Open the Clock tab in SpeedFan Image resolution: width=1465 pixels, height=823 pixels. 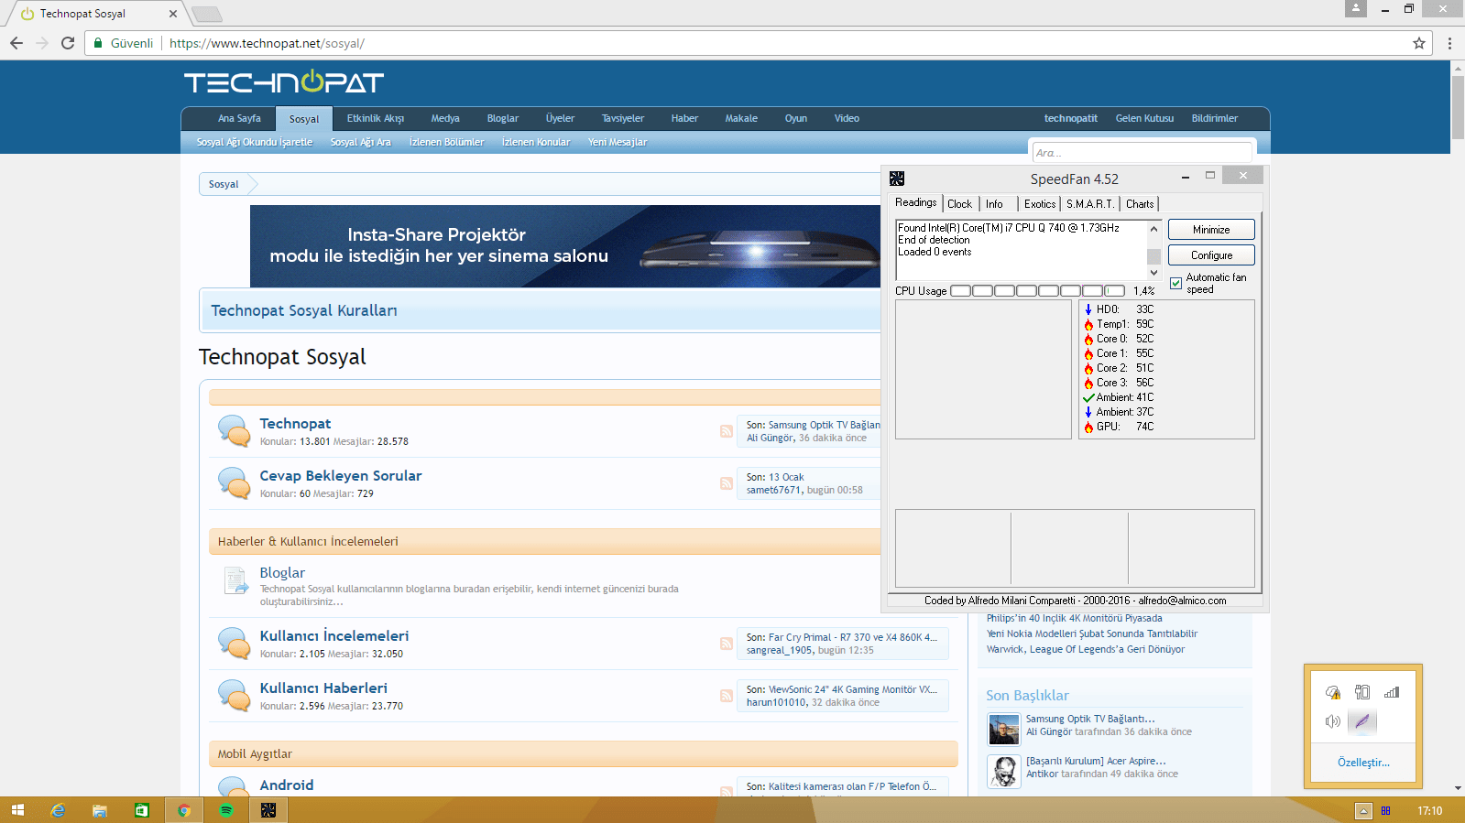(959, 204)
